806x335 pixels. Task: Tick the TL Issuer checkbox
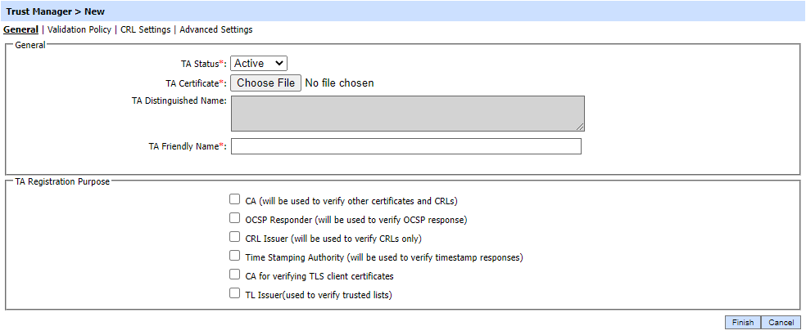coord(235,294)
